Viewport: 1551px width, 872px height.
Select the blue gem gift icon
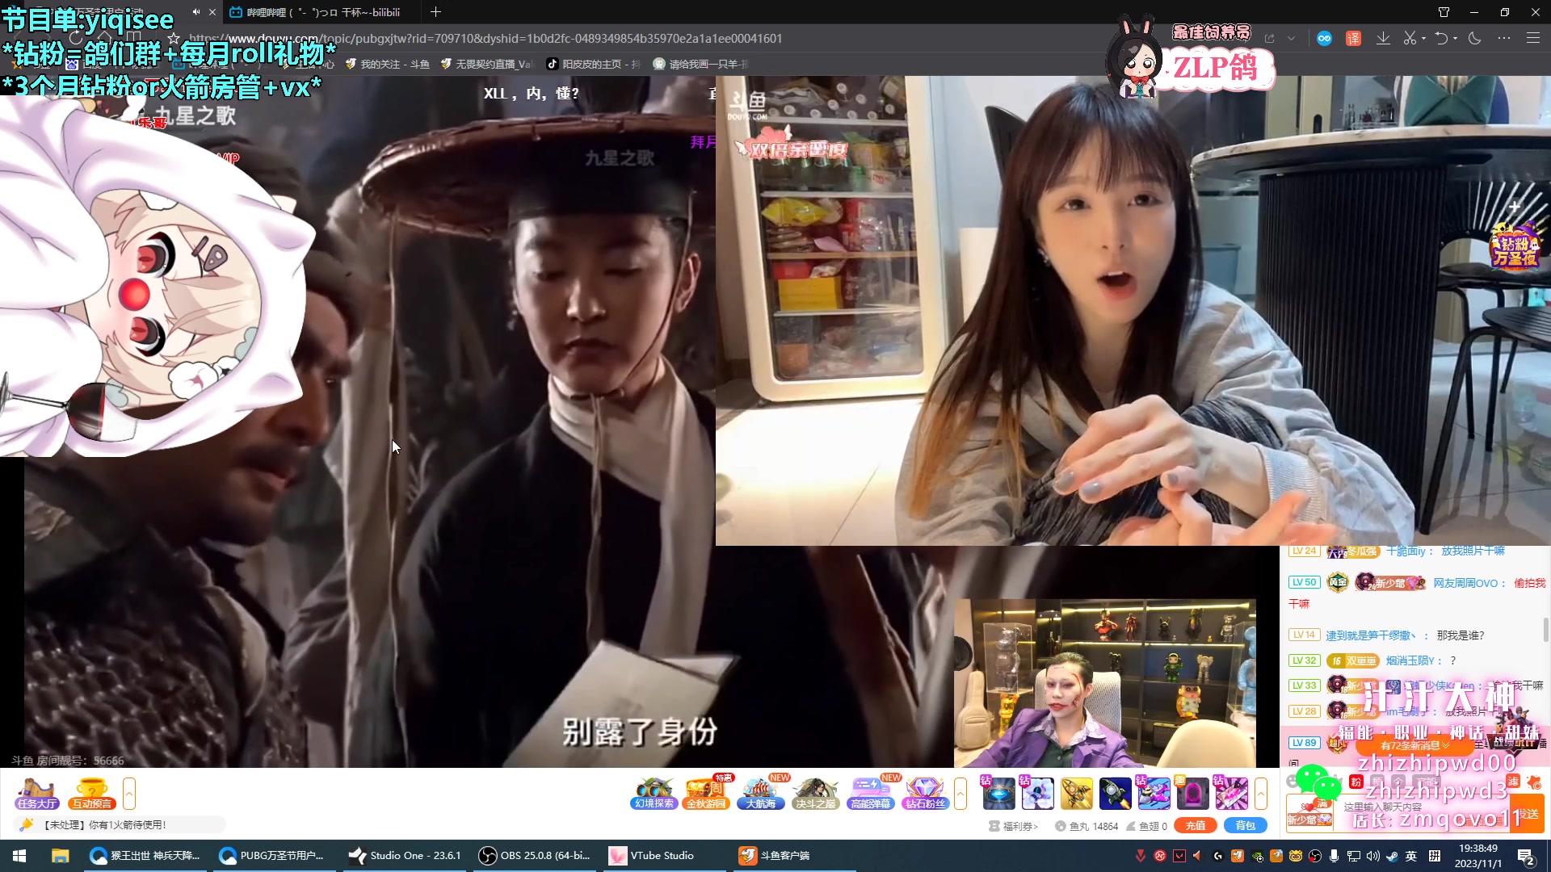(998, 793)
